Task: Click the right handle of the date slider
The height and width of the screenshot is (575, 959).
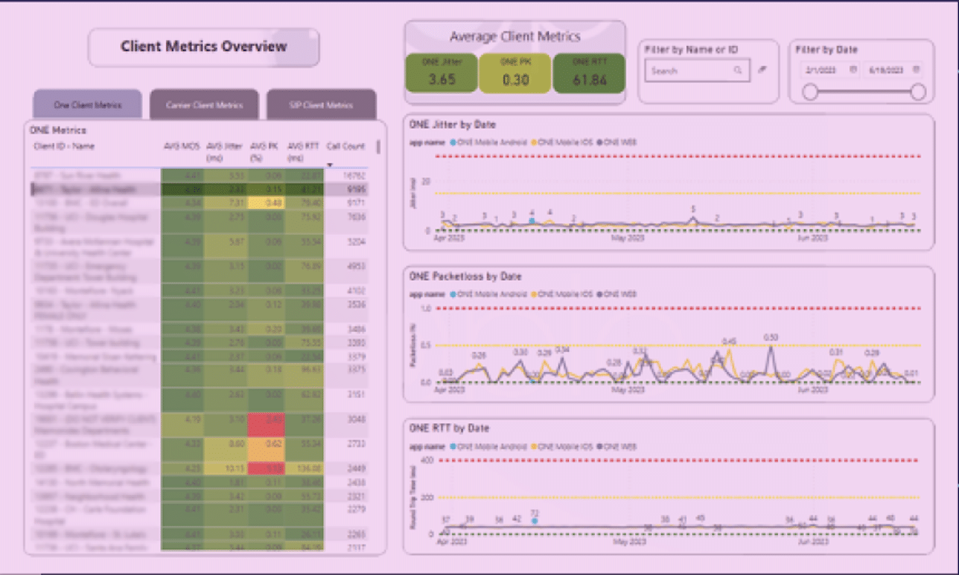Action: click(918, 92)
